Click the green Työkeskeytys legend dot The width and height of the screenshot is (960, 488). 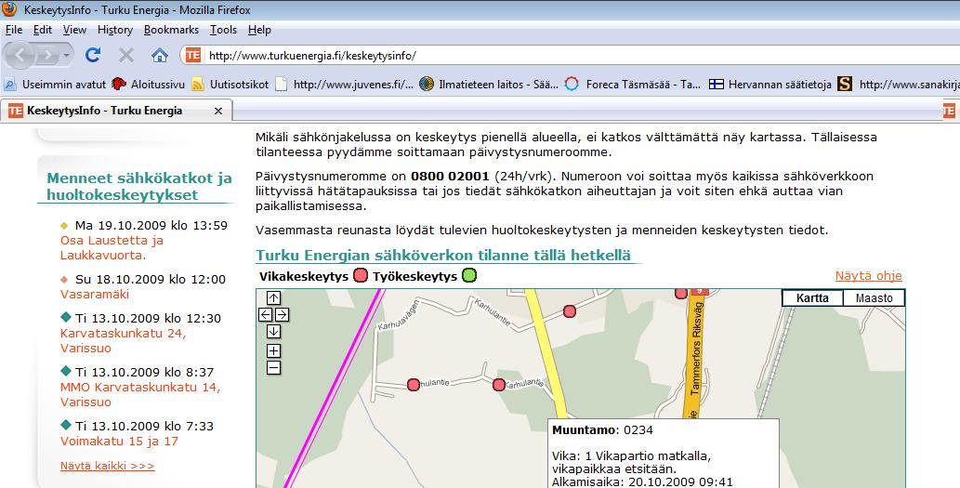point(469,275)
